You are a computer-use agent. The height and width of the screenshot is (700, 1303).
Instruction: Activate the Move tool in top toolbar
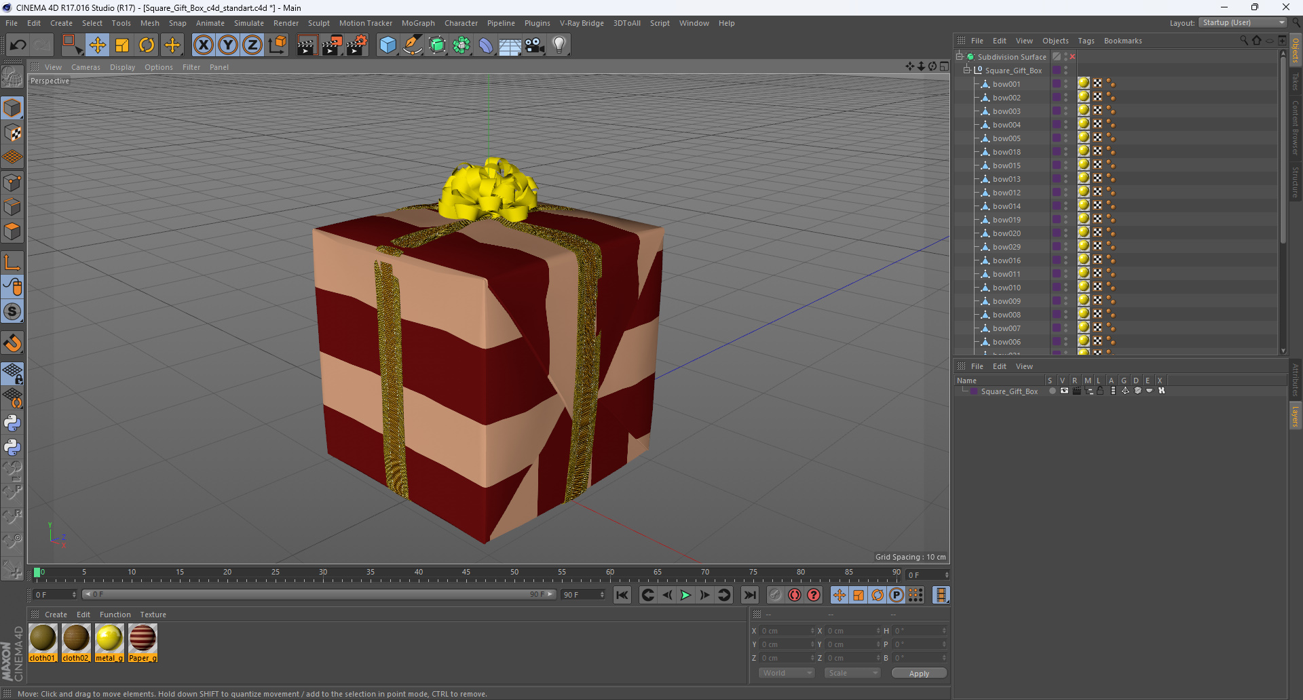97,45
